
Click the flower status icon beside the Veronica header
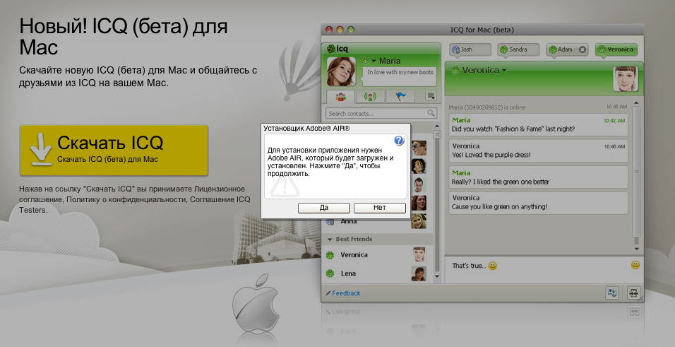point(454,70)
